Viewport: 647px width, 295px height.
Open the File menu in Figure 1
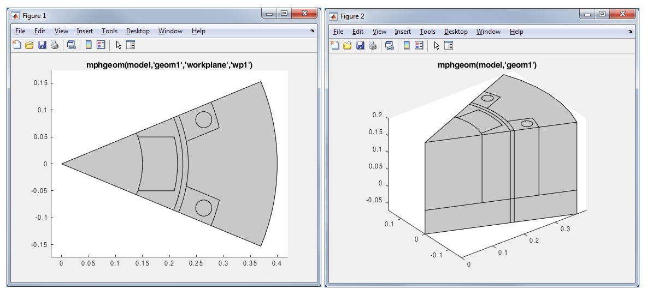tap(20, 31)
